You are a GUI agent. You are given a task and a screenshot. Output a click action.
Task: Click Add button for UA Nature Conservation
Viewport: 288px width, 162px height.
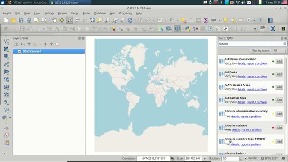(279, 61)
